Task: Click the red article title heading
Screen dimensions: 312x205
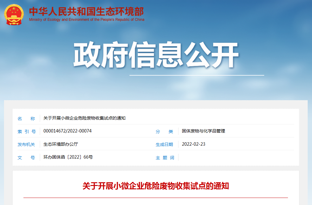Action: [156, 186]
